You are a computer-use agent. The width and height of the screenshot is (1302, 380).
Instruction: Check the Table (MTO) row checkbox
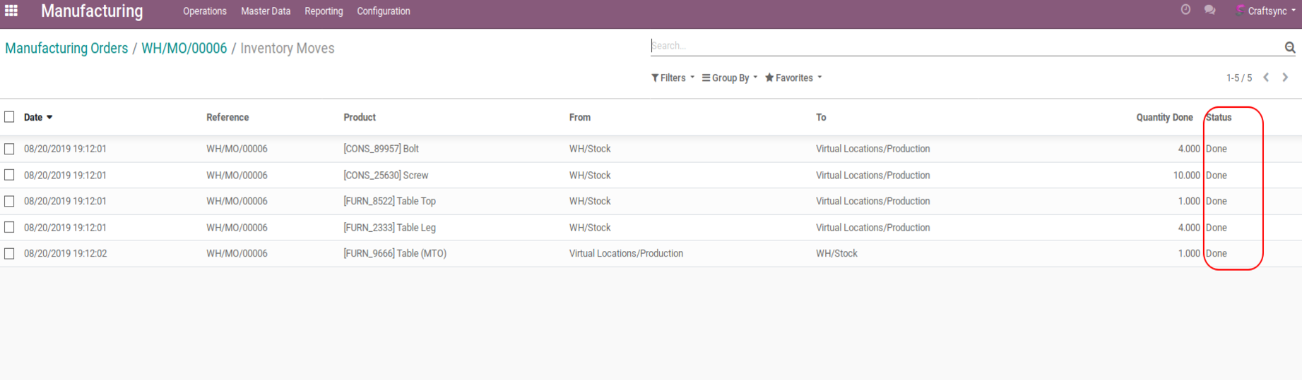point(9,253)
